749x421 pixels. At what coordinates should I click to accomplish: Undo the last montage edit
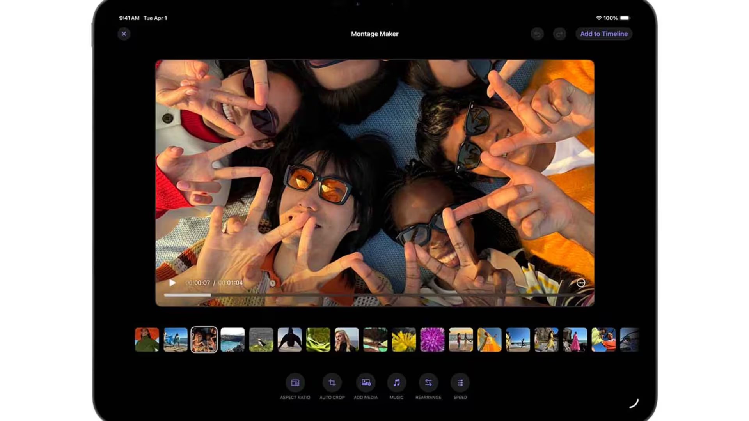click(x=537, y=34)
